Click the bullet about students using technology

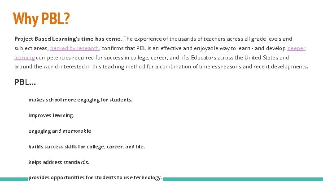coord(95,177)
